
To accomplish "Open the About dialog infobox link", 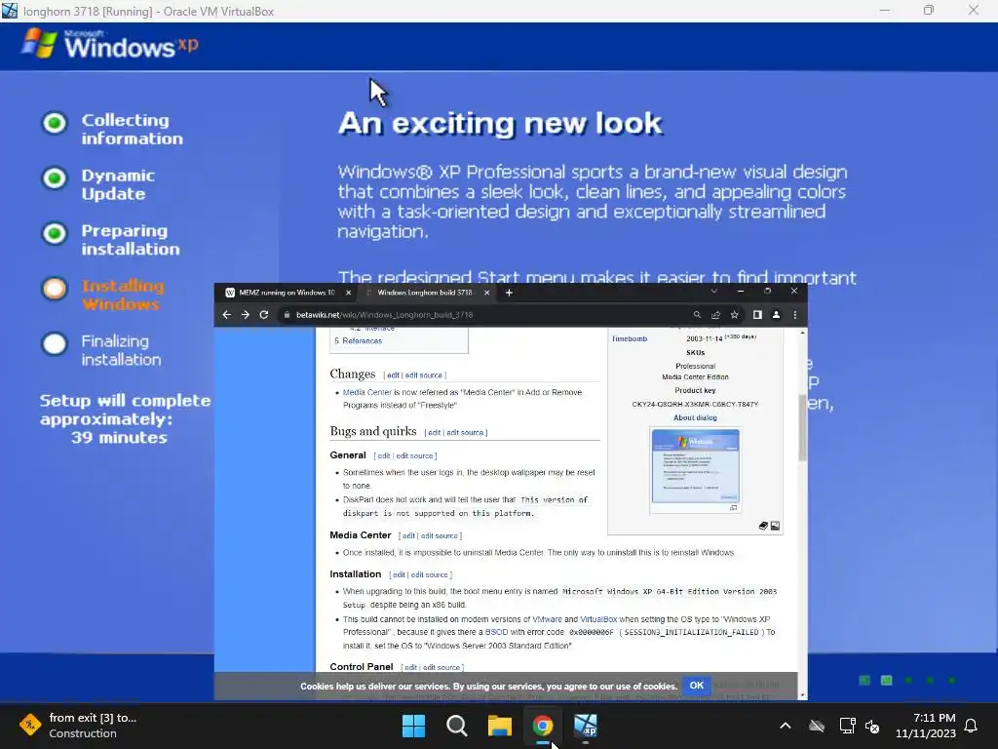I will click(x=695, y=417).
